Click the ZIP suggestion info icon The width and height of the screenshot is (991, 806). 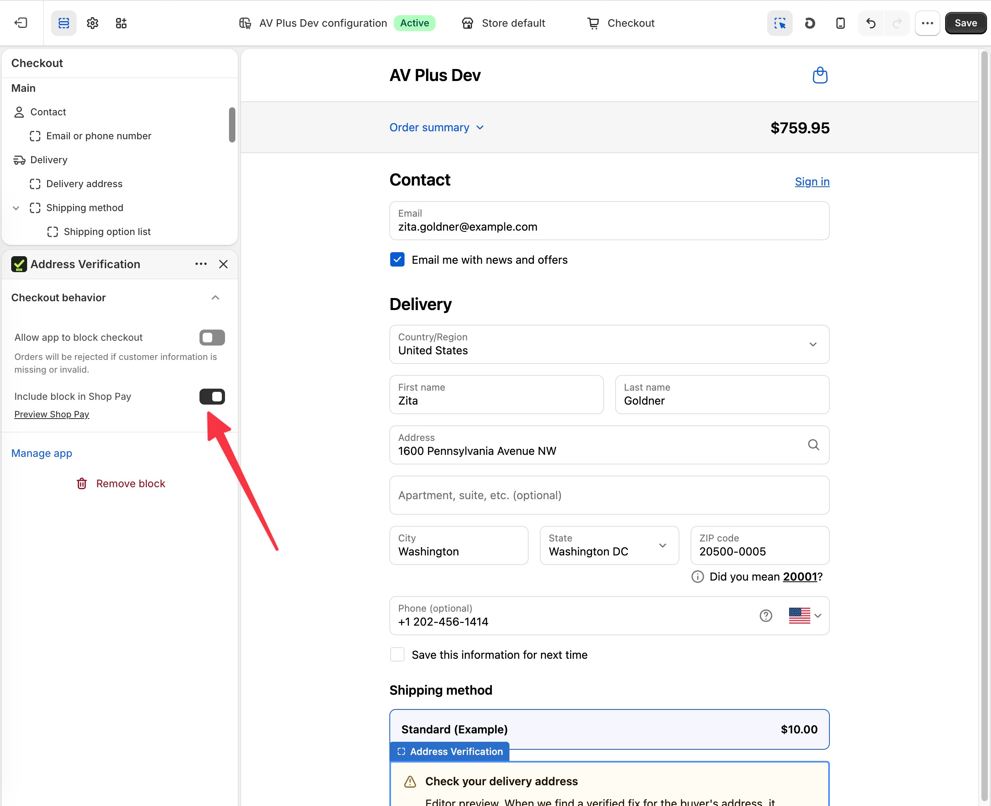pos(698,577)
